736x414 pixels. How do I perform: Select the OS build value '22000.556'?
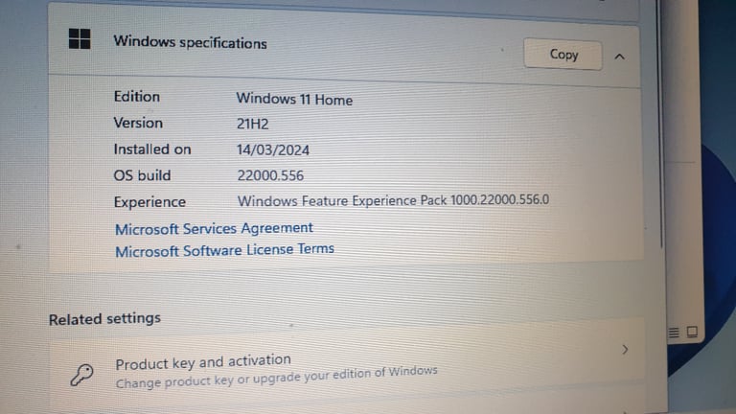[270, 175]
